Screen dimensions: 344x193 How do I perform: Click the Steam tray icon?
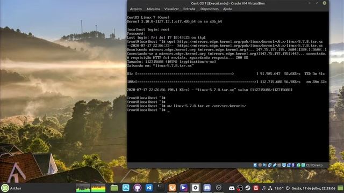coord(248,188)
